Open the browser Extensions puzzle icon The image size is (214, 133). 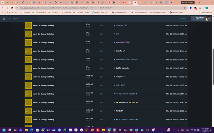coord(200,8)
